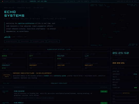Click the Critical Path badge
The height and width of the screenshot is (104, 139).
pos(7,76)
